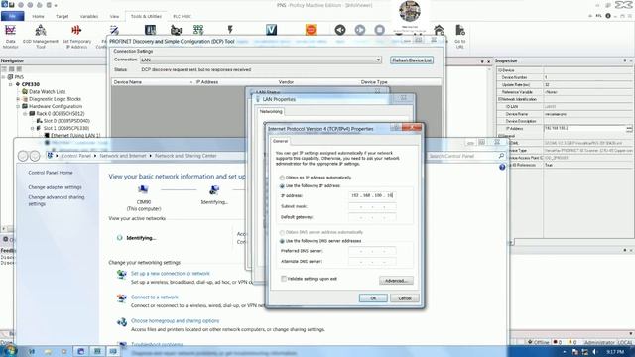
Task: Open Change adapter settings link
Action: (x=56, y=187)
